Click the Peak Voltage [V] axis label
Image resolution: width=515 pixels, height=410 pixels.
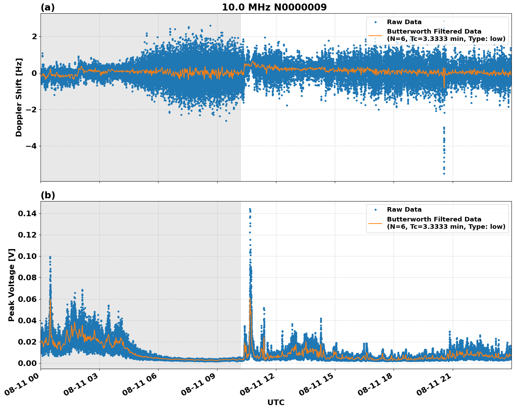[11, 283]
